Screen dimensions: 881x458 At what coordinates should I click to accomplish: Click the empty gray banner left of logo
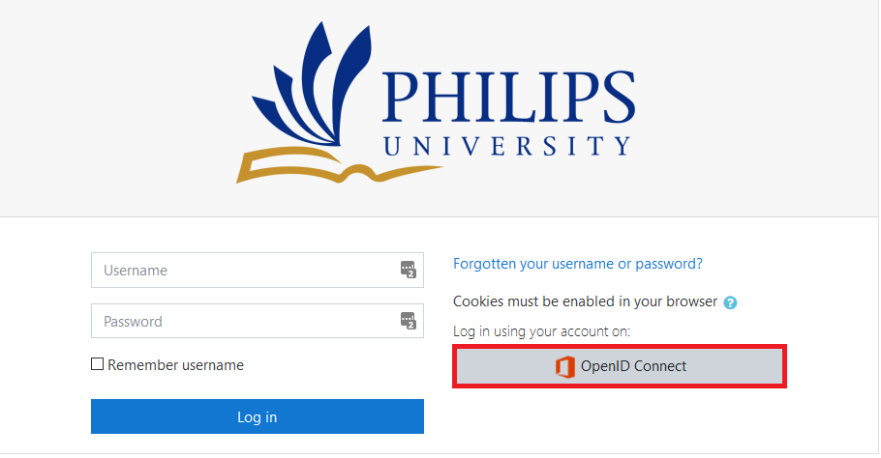[x=112, y=106]
